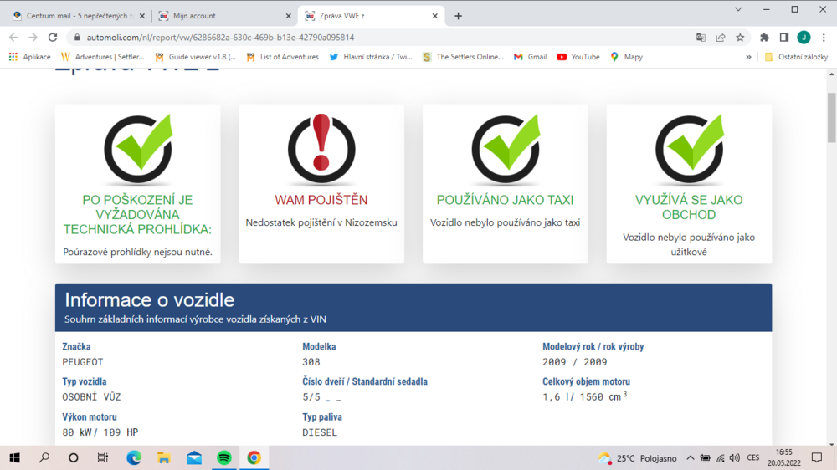Viewport: 837px width, 470px height.
Task: Select the PEUGEOT make value
Action: coord(83,362)
